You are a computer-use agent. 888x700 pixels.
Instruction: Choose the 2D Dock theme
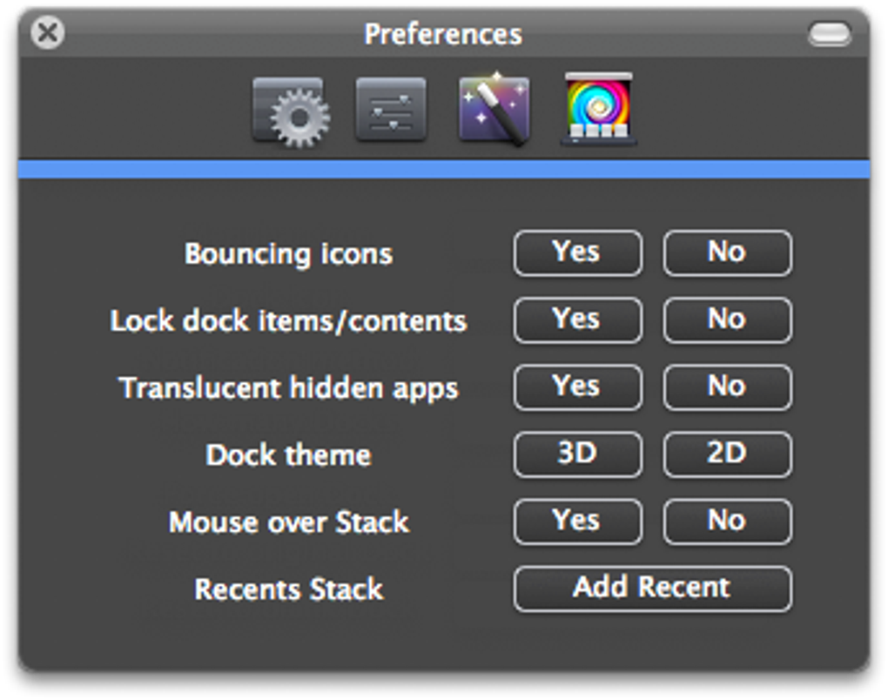(727, 454)
